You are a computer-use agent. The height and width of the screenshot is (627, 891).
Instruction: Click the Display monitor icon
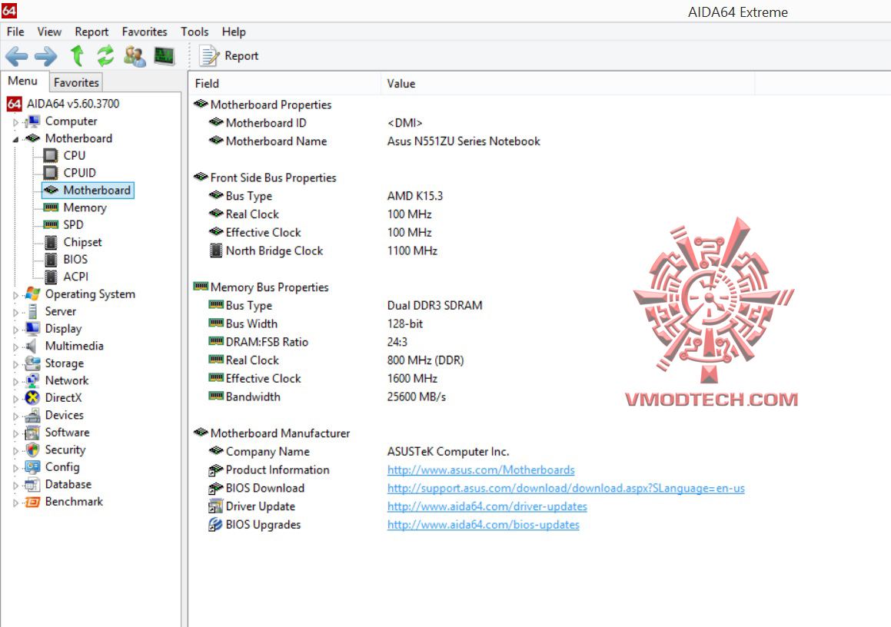tap(33, 328)
